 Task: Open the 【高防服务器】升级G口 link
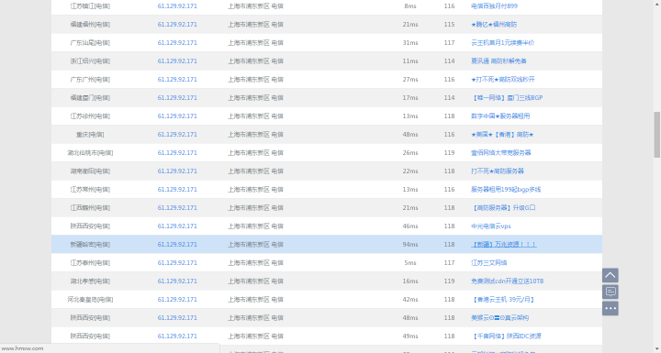click(x=503, y=207)
